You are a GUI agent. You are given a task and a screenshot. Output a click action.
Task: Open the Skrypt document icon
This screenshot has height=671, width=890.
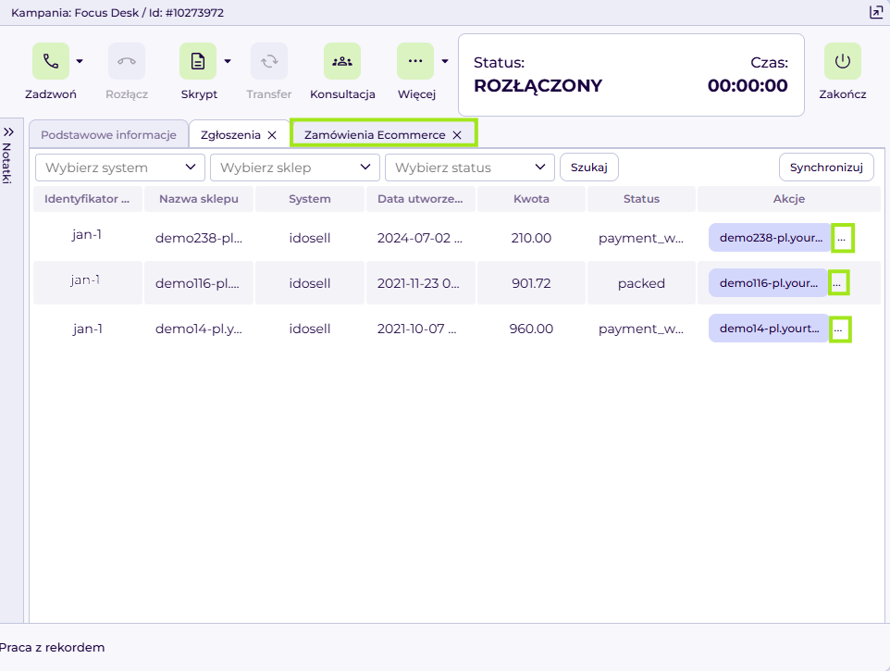click(x=198, y=61)
